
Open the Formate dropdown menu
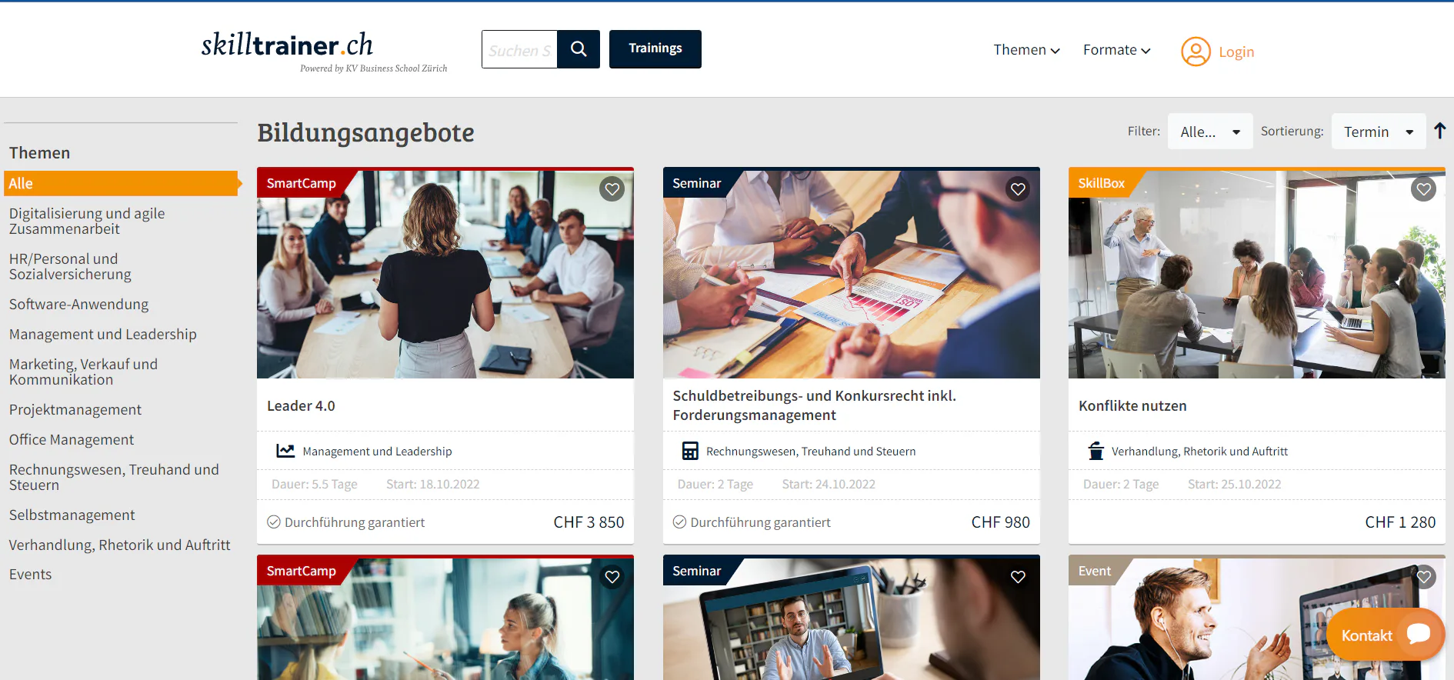coord(1116,50)
